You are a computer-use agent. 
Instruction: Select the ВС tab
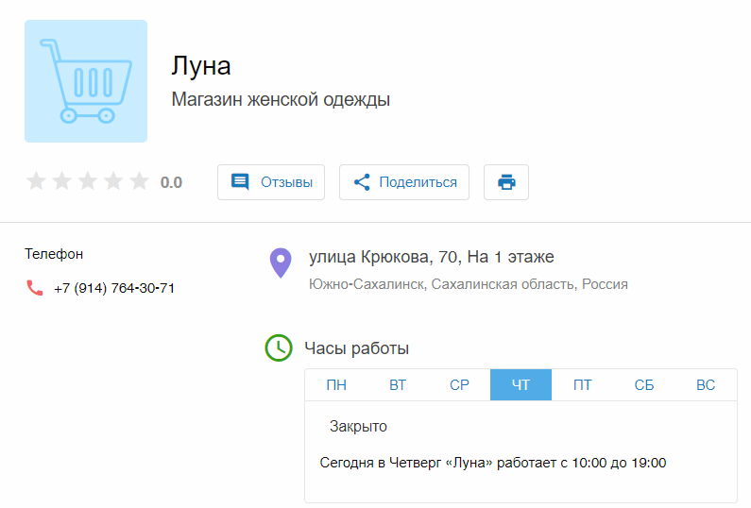706,385
